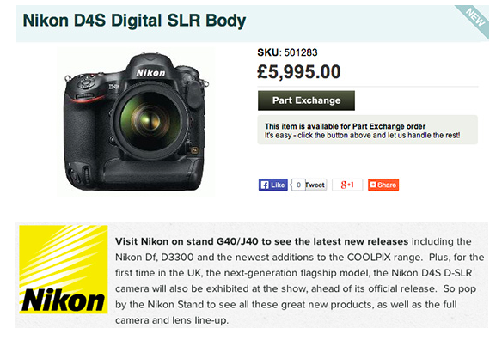502x346 pixels.
Task: Click the Facebook f logo icon
Action: pos(265,185)
